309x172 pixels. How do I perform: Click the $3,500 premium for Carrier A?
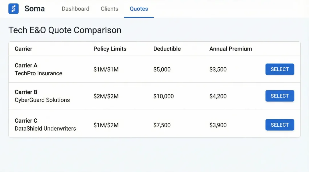click(218, 69)
